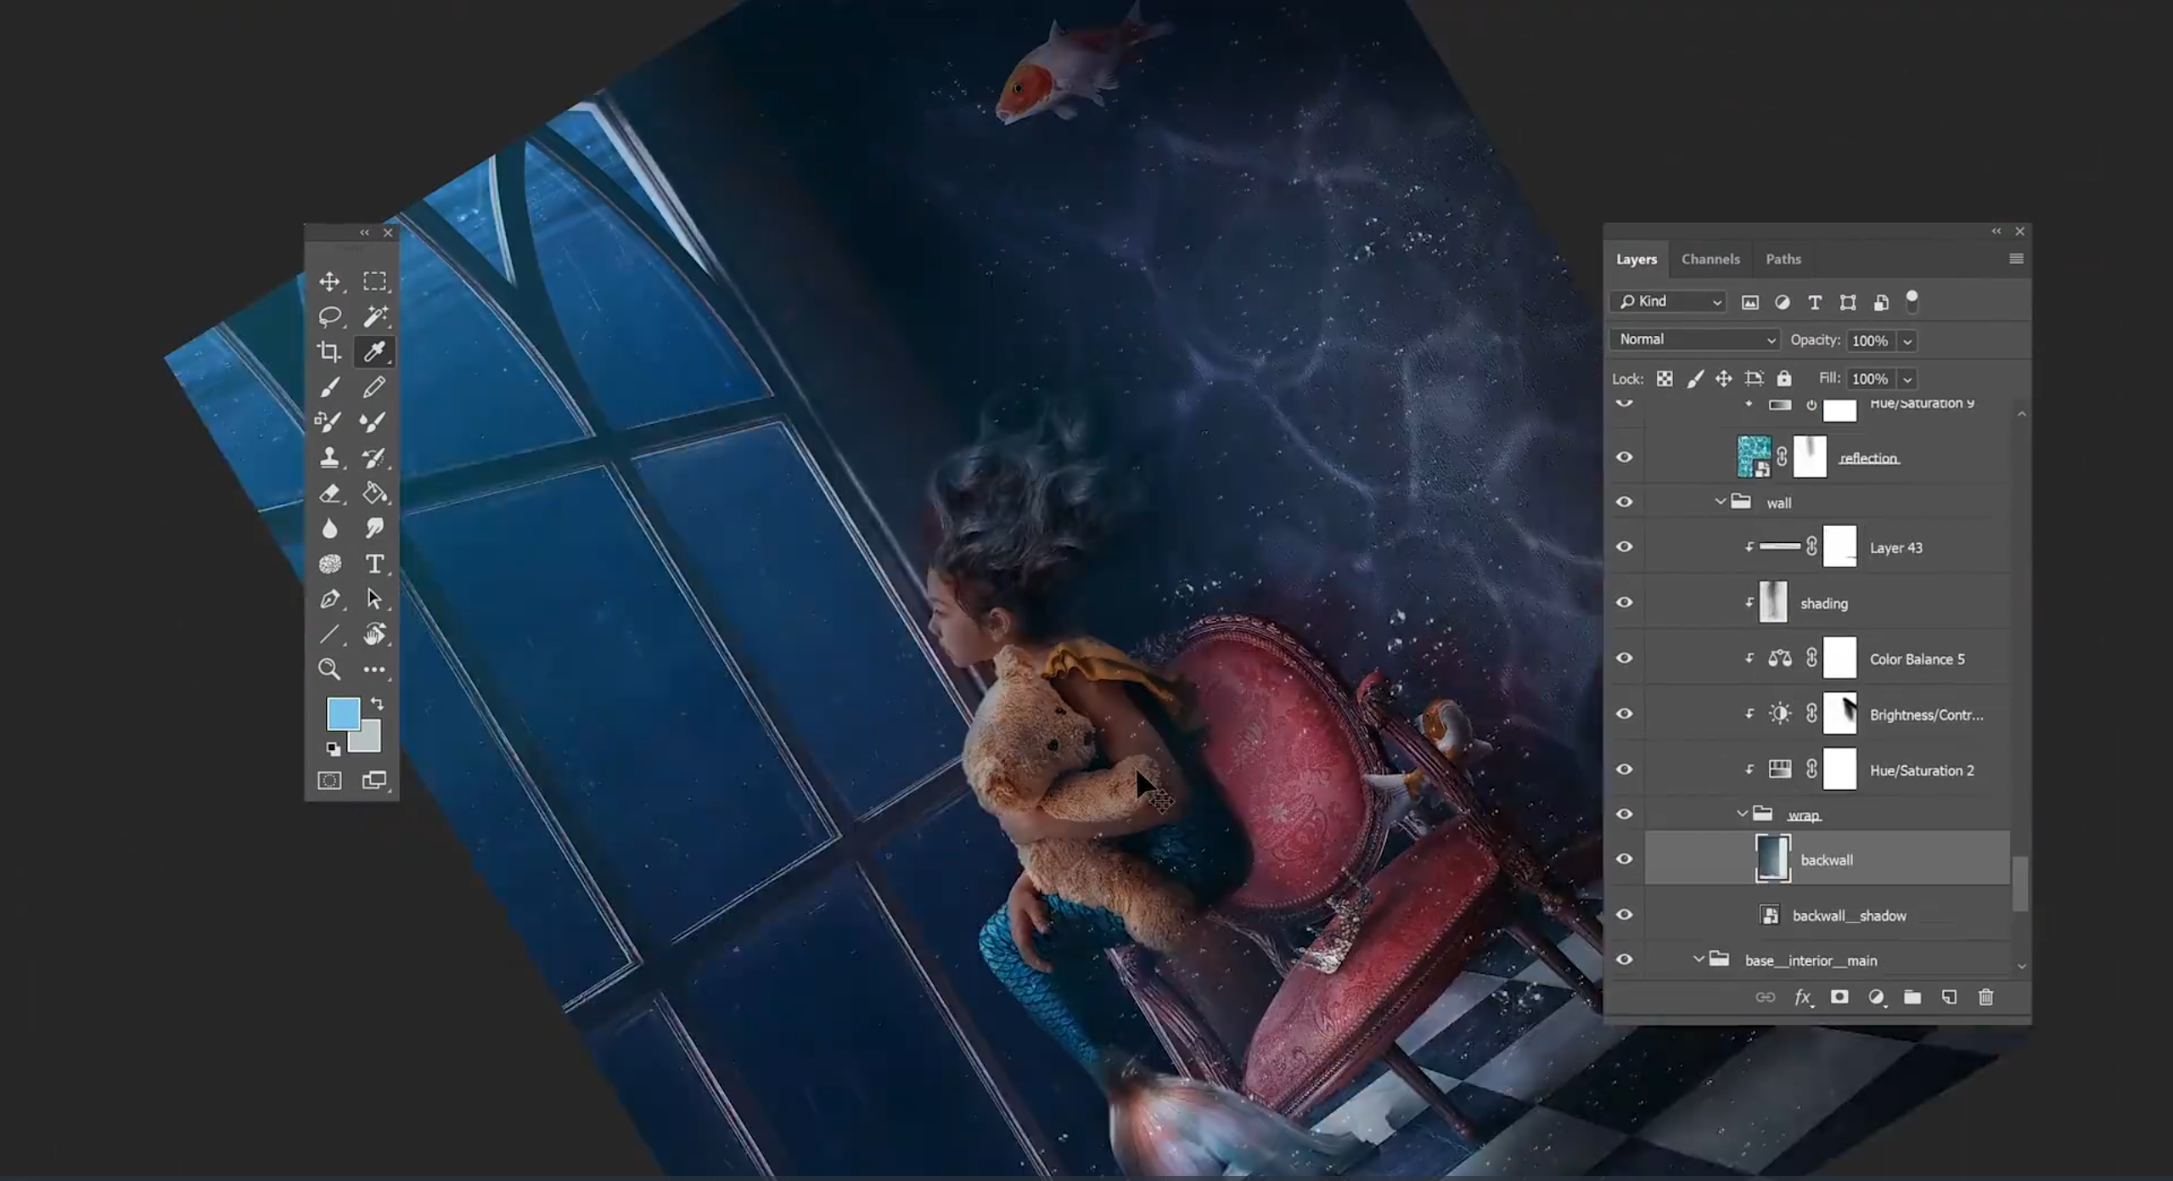Reset default foreground and background colors
The height and width of the screenshot is (1181, 2173).
click(333, 748)
